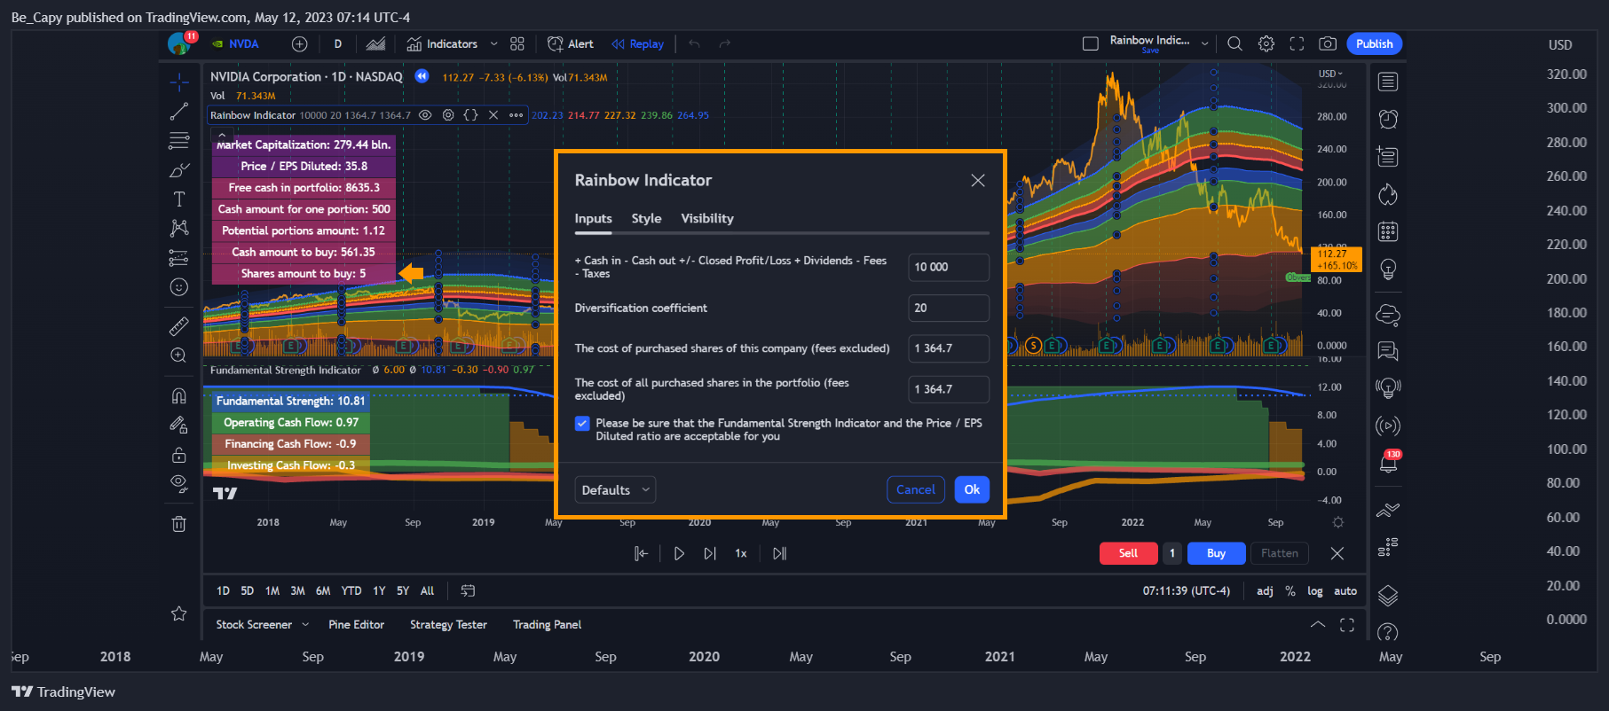Click the replay play button
The height and width of the screenshot is (711, 1609).
point(679,553)
